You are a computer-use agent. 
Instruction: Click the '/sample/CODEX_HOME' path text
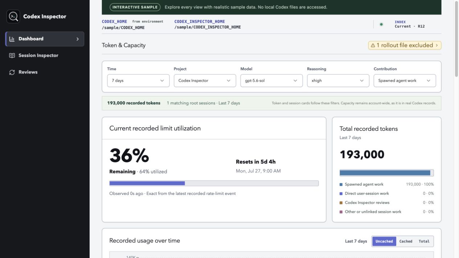123,27
